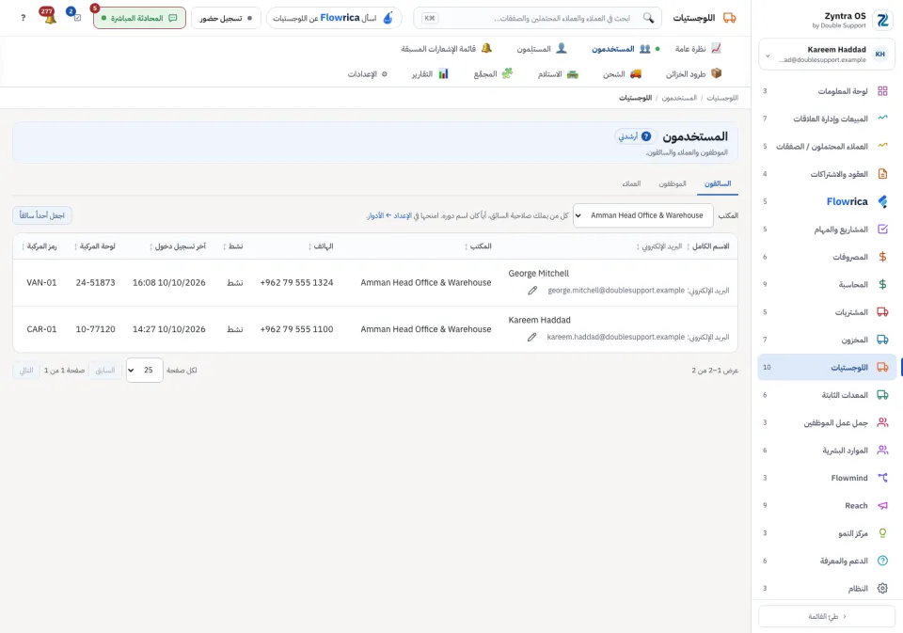Image resolution: width=903 pixels, height=633 pixels.
Task: Open the notifications bell with 277 badge
Action: coord(48,17)
